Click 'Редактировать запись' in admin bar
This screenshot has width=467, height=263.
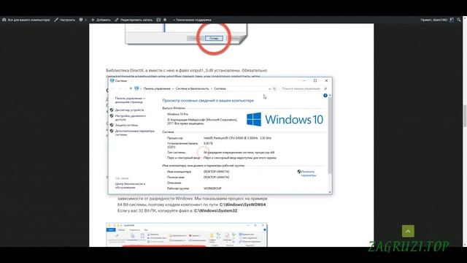point(134,20)
